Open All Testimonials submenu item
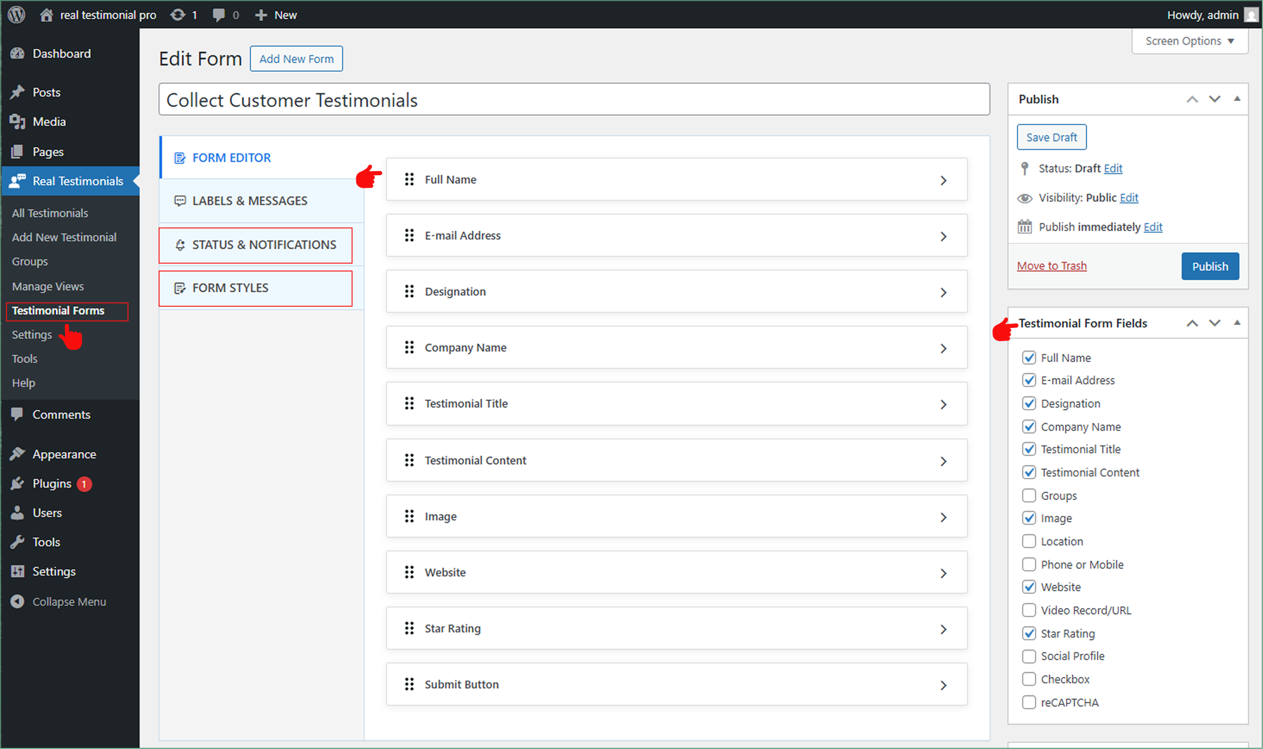1263x749 pixels. [50, 213]
